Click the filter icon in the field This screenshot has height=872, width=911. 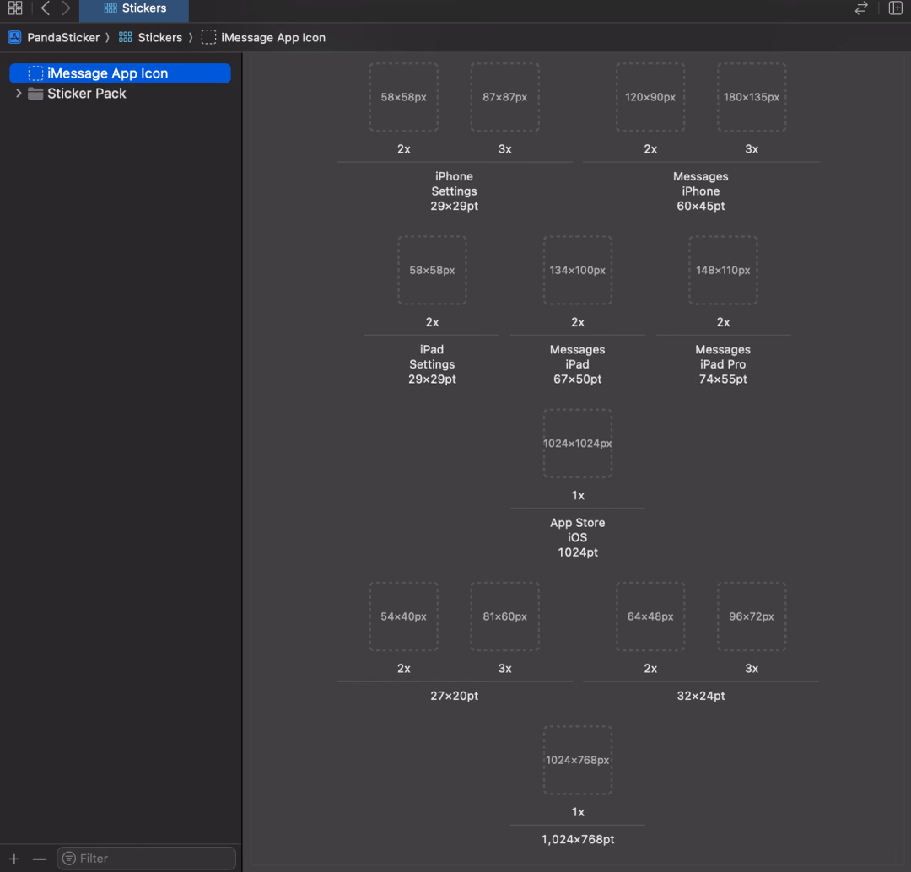click(69, 859)
